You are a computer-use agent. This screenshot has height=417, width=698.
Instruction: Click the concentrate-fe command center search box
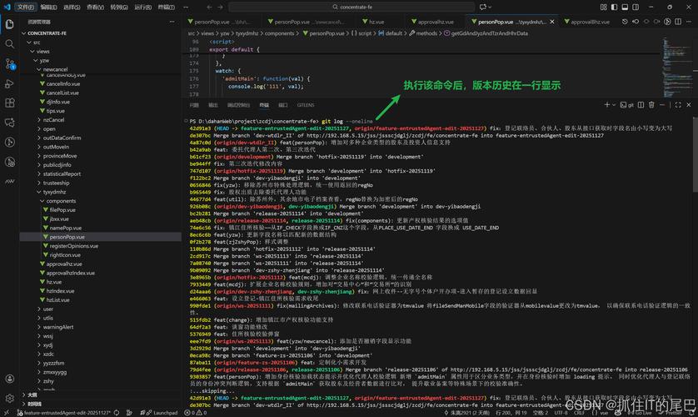351,8
